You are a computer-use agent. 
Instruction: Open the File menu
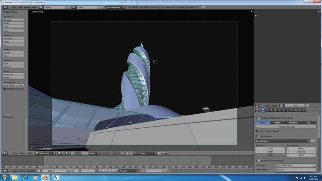[x=14, y=7]
